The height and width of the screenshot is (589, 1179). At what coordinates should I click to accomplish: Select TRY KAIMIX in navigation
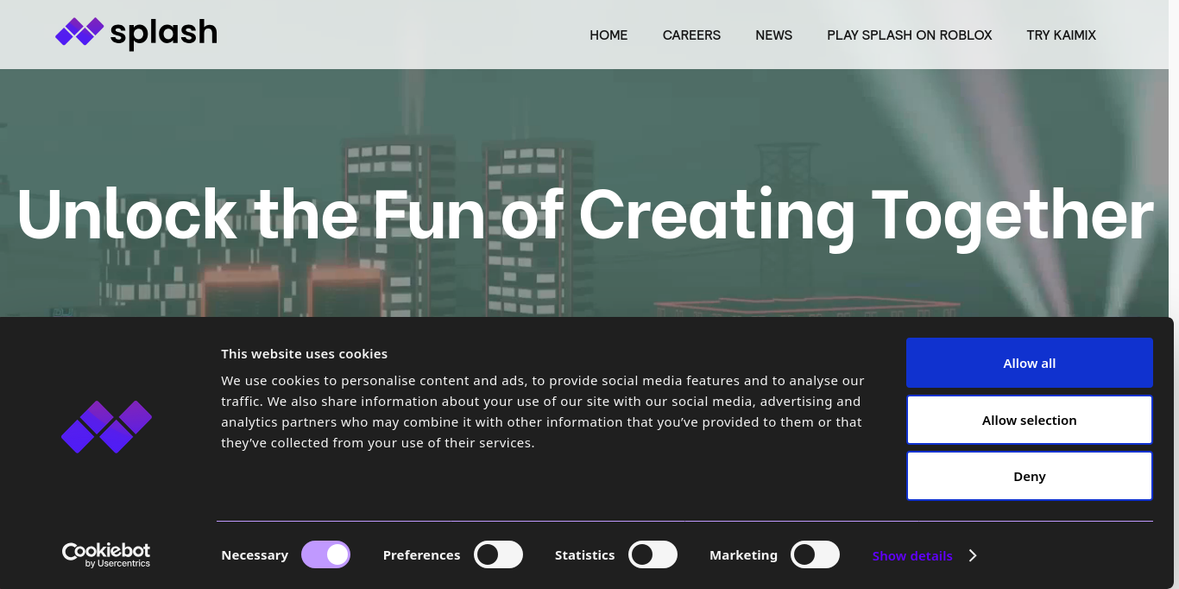click(x=1061, y=35)
